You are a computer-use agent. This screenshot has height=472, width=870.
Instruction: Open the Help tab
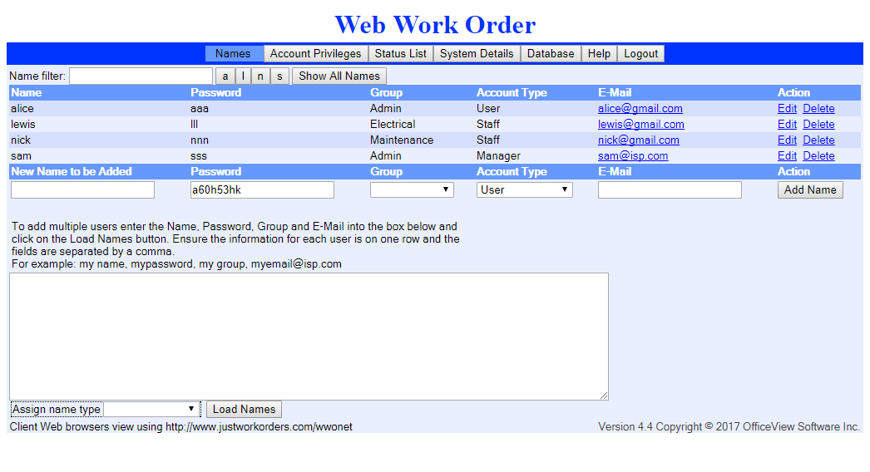[599, 54]
